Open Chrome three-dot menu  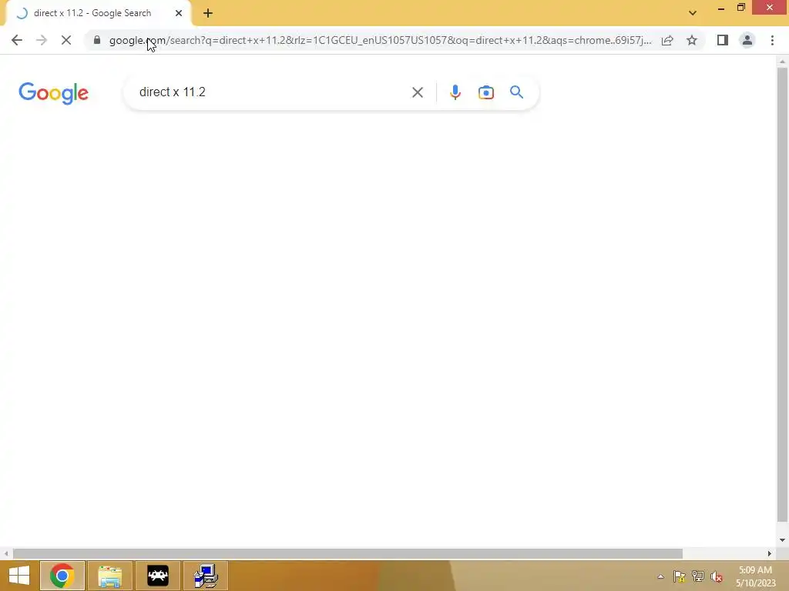772,40
